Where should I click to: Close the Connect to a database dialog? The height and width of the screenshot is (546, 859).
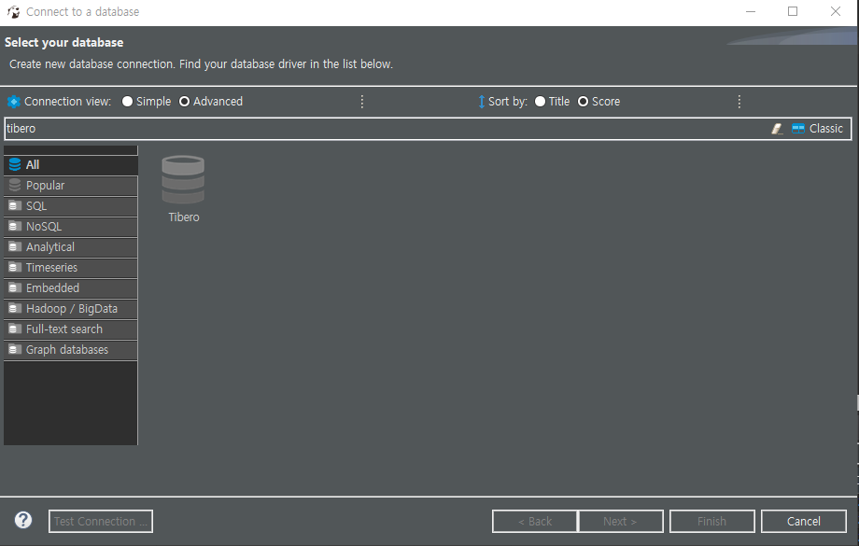click(836, 11)
